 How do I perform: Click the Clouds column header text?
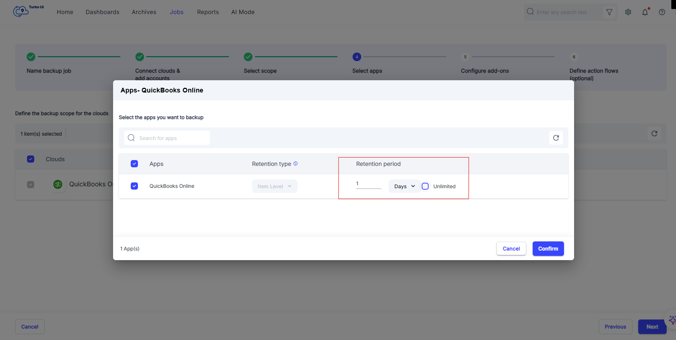pyautogui.click(x=55, y=159)
